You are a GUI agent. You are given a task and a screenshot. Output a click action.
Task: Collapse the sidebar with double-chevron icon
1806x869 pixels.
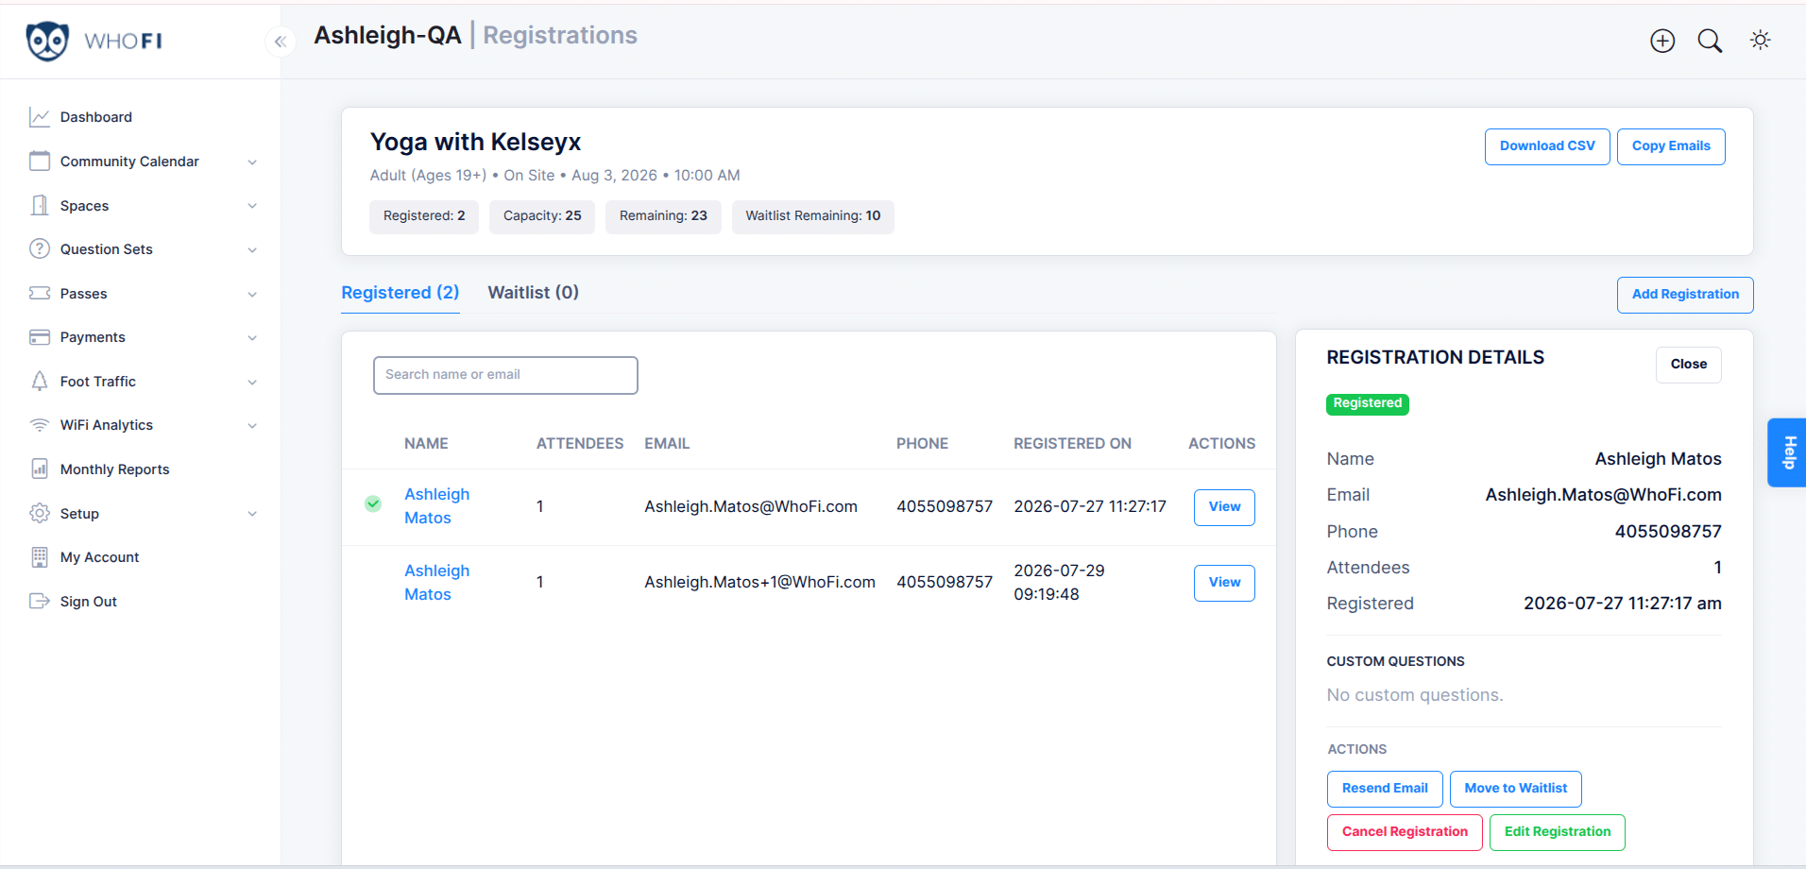click(281, 42)
